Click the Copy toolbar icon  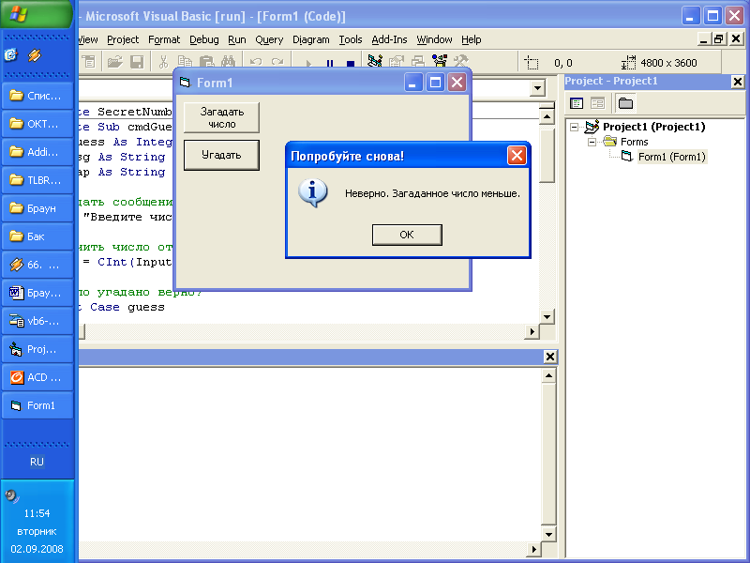[185, 62]
